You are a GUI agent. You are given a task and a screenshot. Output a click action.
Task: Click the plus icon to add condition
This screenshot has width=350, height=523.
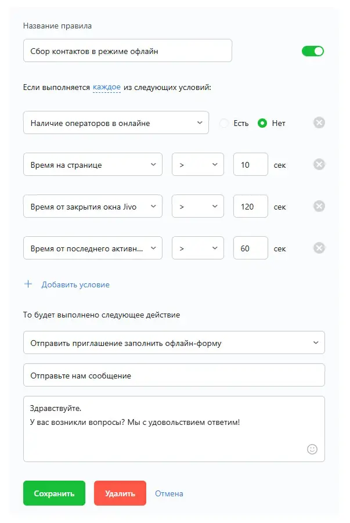pyautogui.click(x=28, y=284)
